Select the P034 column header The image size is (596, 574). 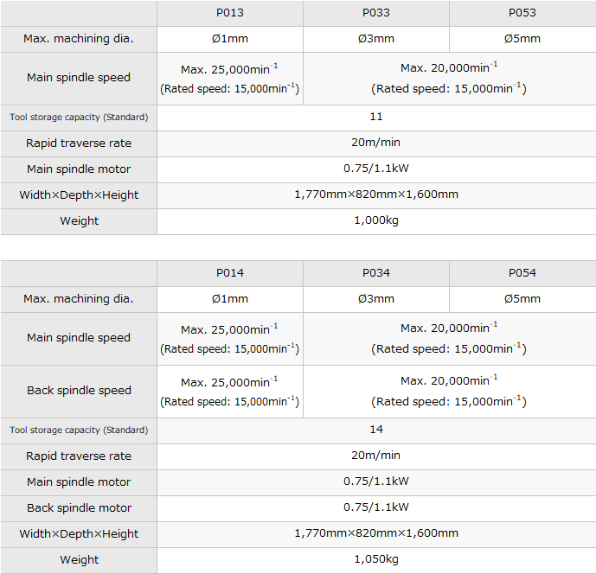coord(376,273)
